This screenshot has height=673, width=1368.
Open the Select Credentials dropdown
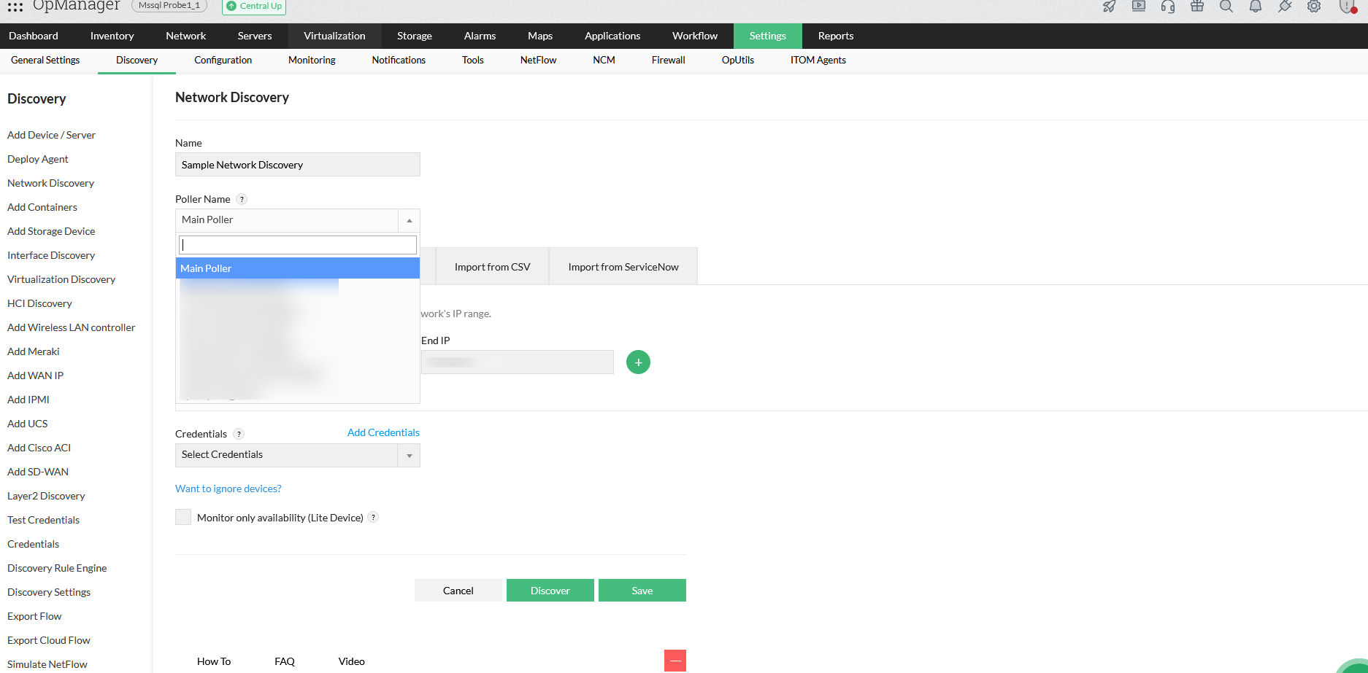pos(298,455)
